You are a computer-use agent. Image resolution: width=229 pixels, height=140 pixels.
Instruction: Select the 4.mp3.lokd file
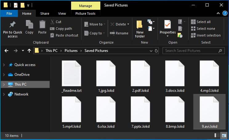pyautogui.click(x=209, y=77)
